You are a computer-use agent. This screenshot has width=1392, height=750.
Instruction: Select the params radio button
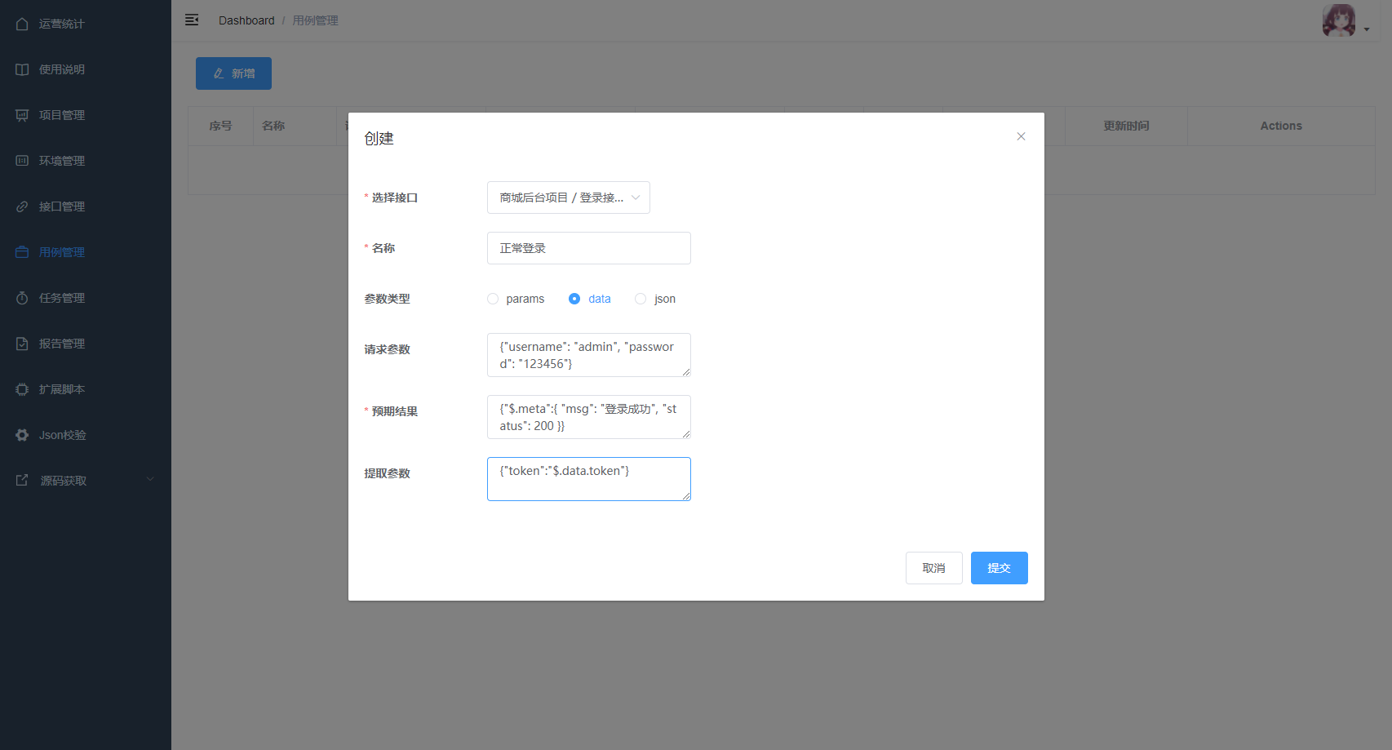click(x=493, y=299)
